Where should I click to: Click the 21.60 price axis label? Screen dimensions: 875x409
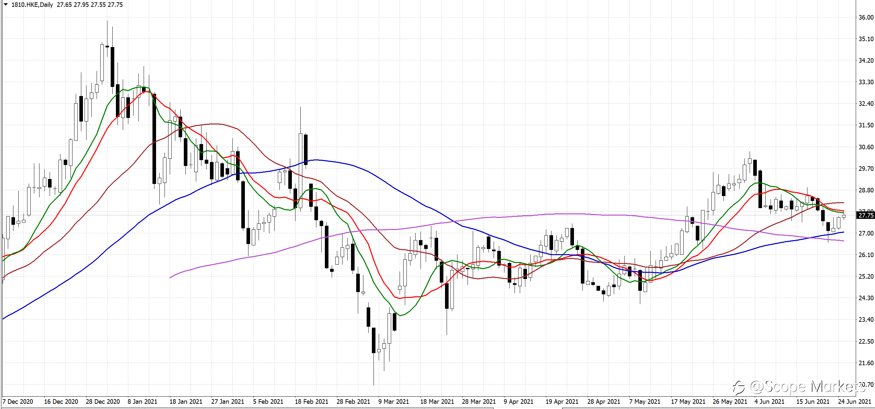[866, 363]
